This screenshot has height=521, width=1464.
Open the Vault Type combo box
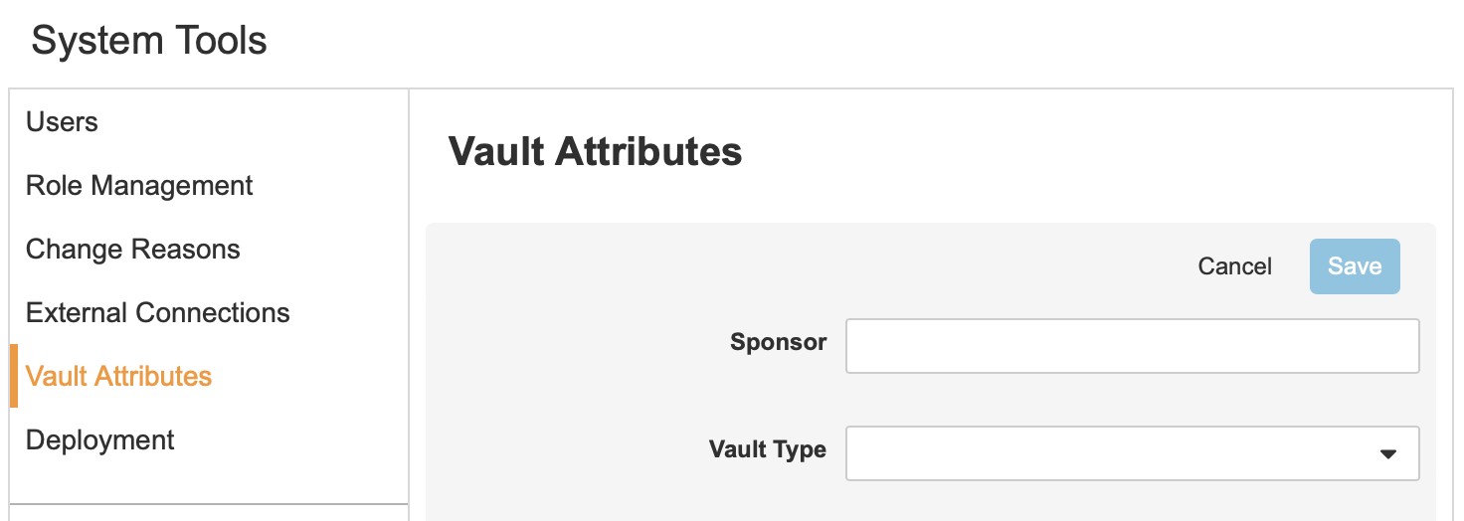coord(1112,453)
